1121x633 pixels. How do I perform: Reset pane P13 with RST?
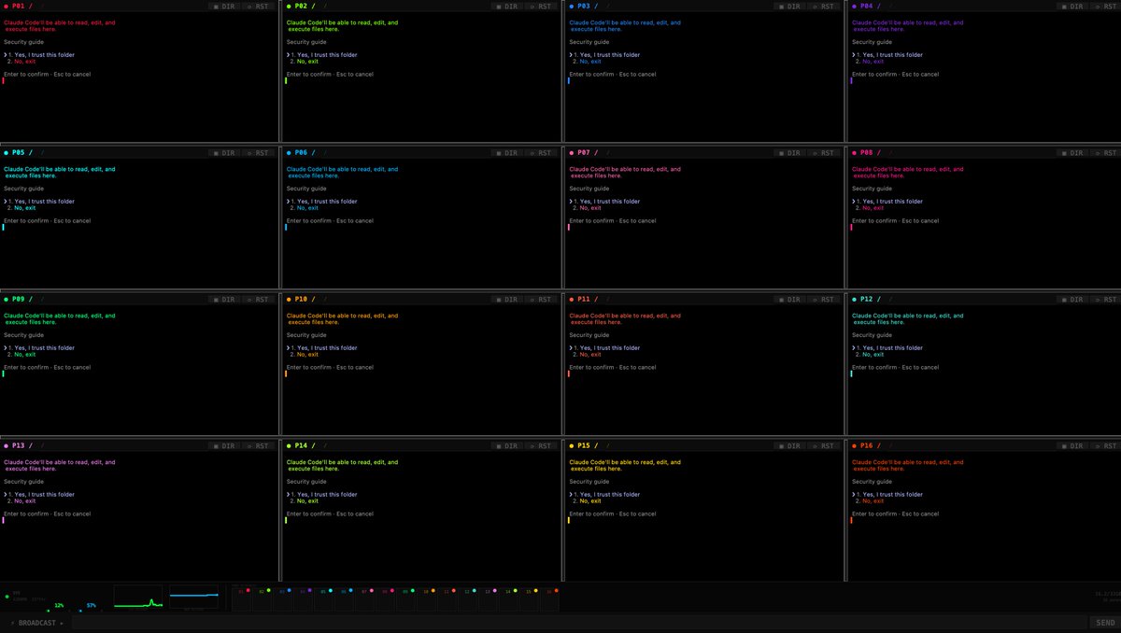(260, 445)
